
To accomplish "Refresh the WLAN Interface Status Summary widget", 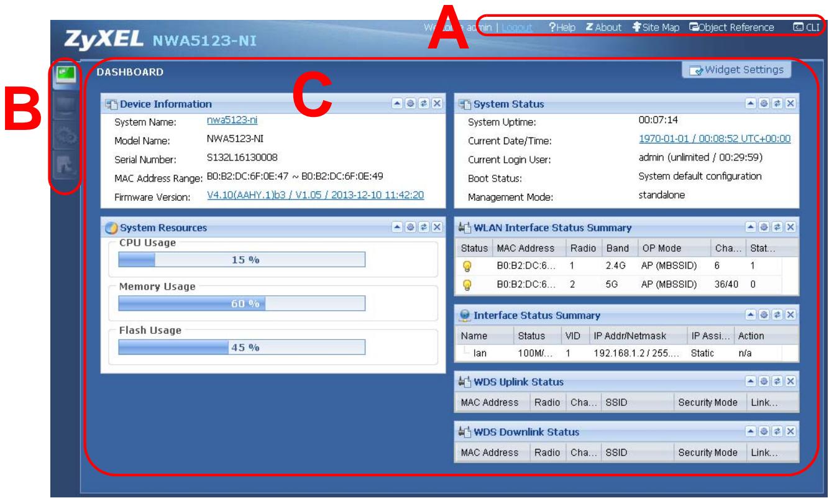I will (x=779, y=228).
